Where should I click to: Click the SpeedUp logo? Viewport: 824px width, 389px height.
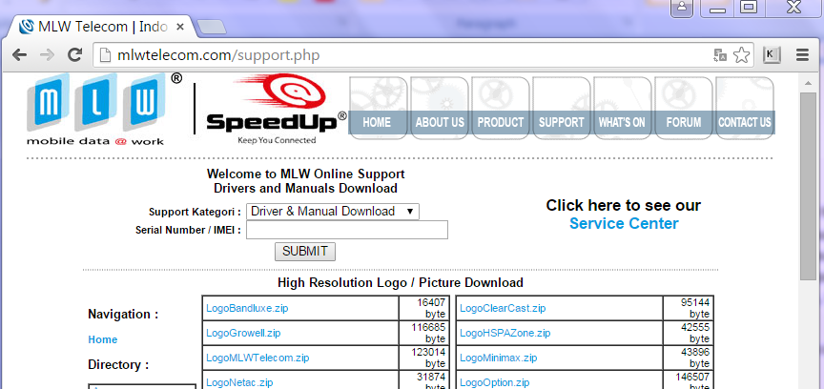click(x=276, y=110)
